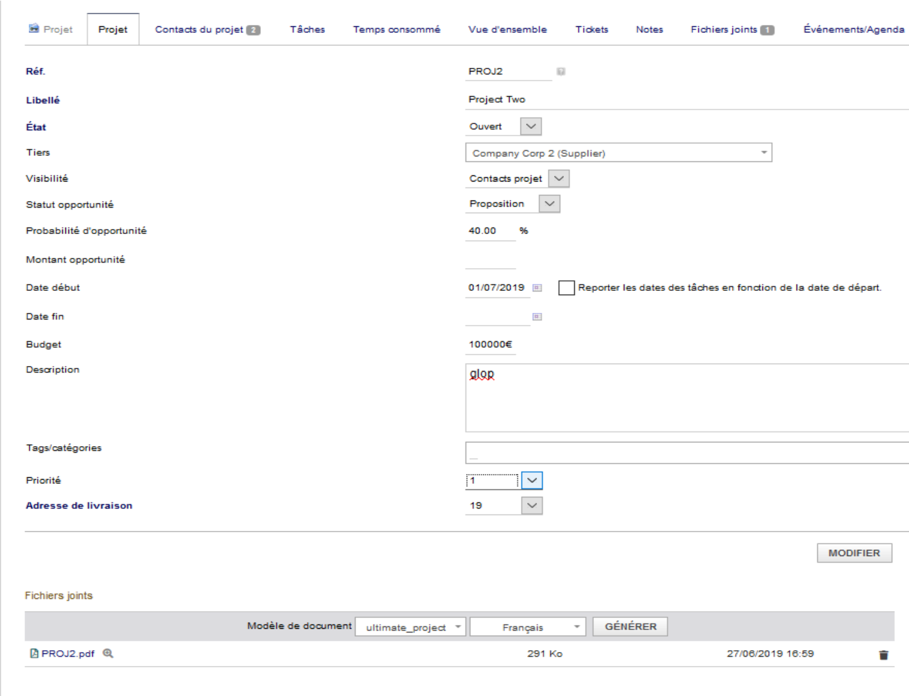Go to Événements/Agenda tab
The height and width of the screenshot is (696, 909).
coord(854,29)
